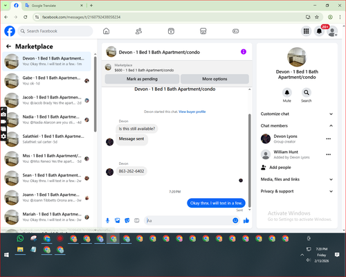Open Chrome's three-dot menu
346x277 pixels.
coord(340,17)
